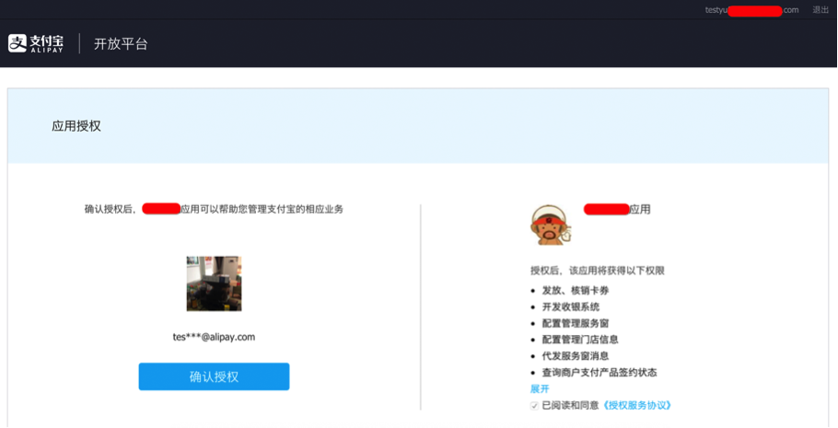Click permission item 发放、核销卡券
The image size is (838, 428).
(576, 291)
